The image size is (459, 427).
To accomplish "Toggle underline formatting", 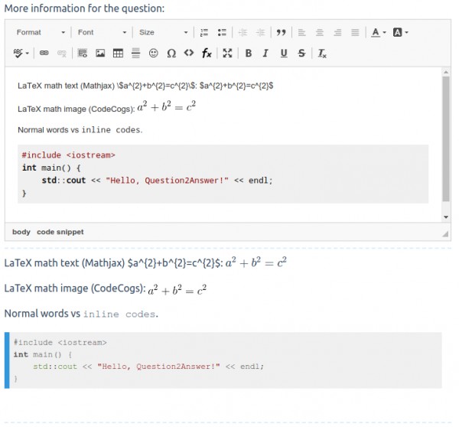I will (x=284, y=53).
